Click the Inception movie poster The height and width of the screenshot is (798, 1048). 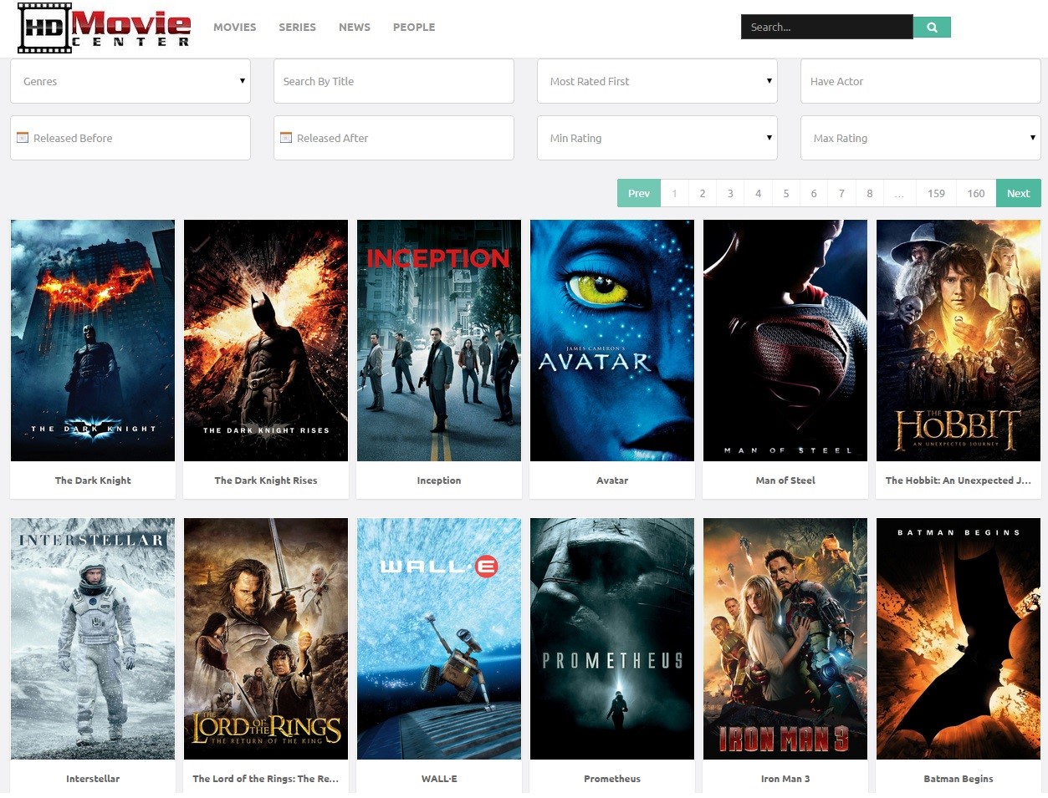click(438, 339)
